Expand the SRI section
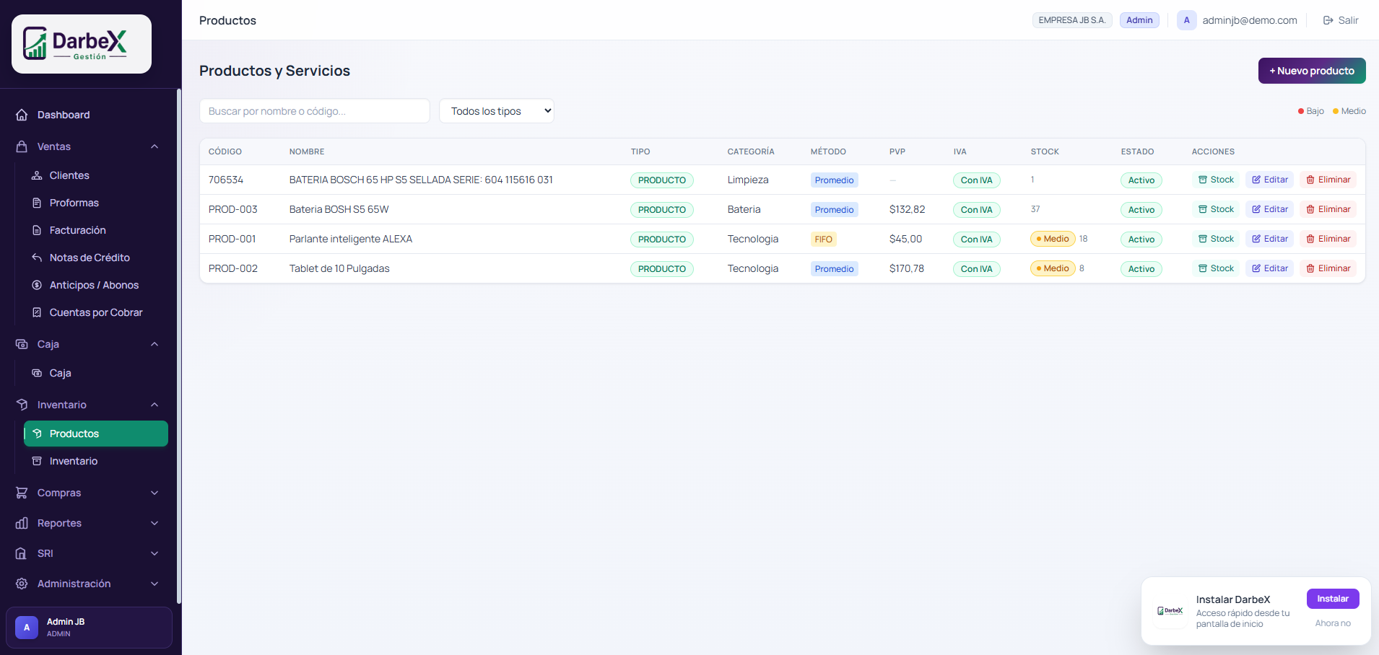The image size is (1379, 655). [155, 553]
